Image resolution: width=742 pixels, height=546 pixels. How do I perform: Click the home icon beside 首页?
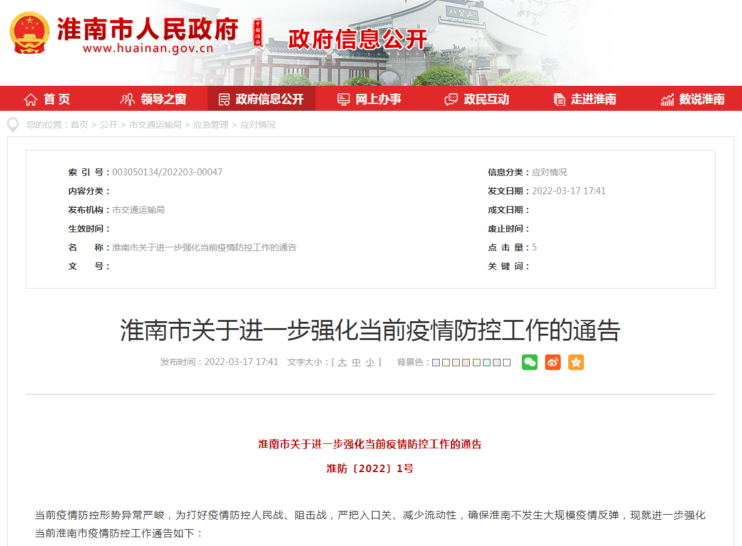[30, 98]
